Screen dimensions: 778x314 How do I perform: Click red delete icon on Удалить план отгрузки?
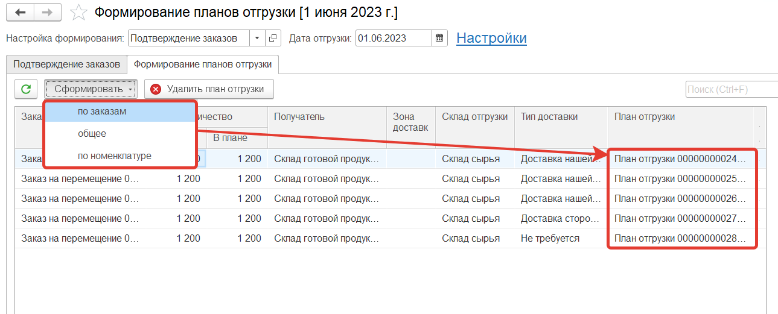156,89
